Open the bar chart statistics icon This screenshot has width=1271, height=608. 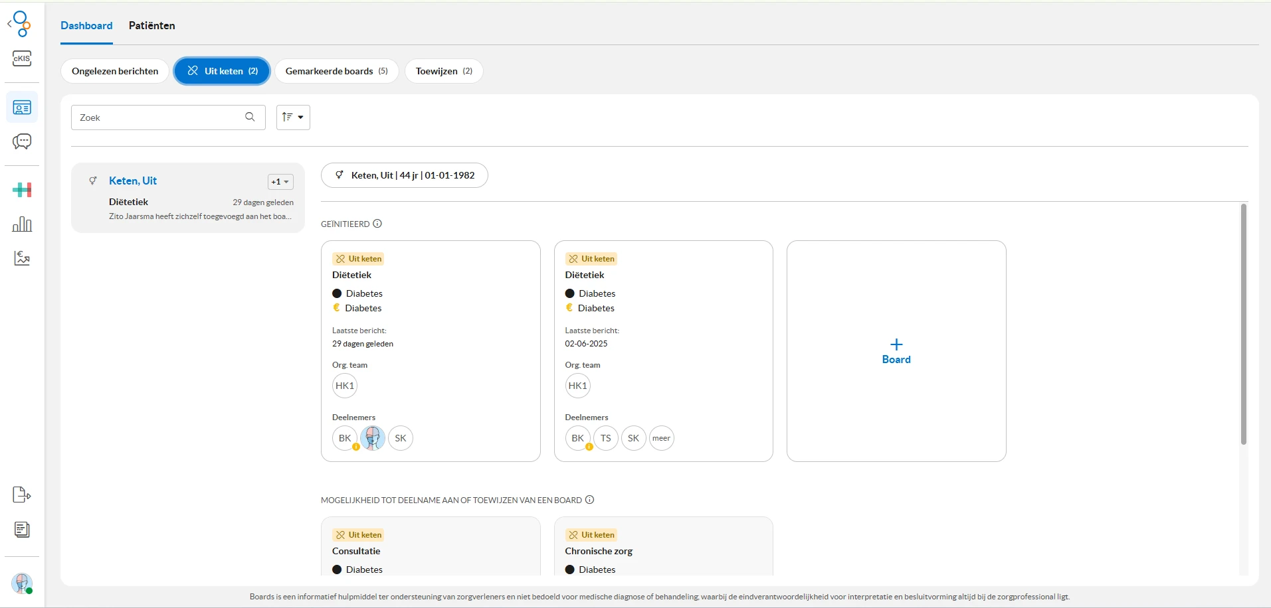(22, 224)
